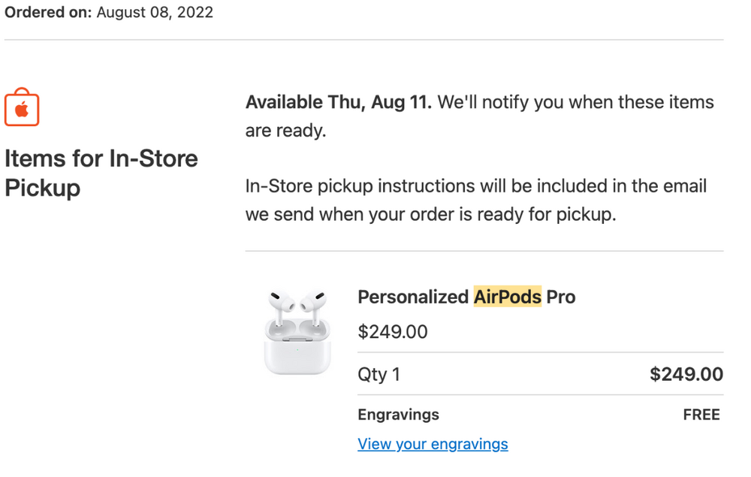Click the word Pickup in the heading

[x=43, y=188]
